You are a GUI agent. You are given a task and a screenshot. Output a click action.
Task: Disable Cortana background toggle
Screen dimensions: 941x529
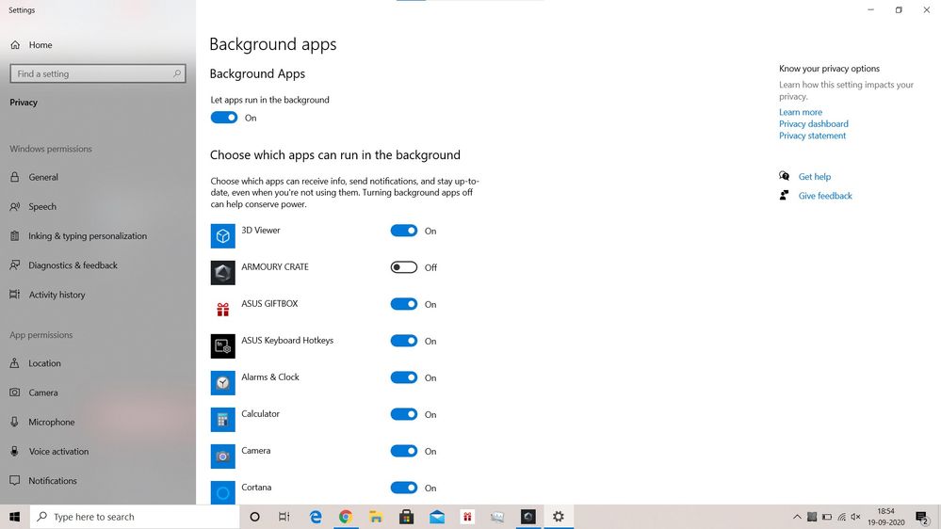404,488
